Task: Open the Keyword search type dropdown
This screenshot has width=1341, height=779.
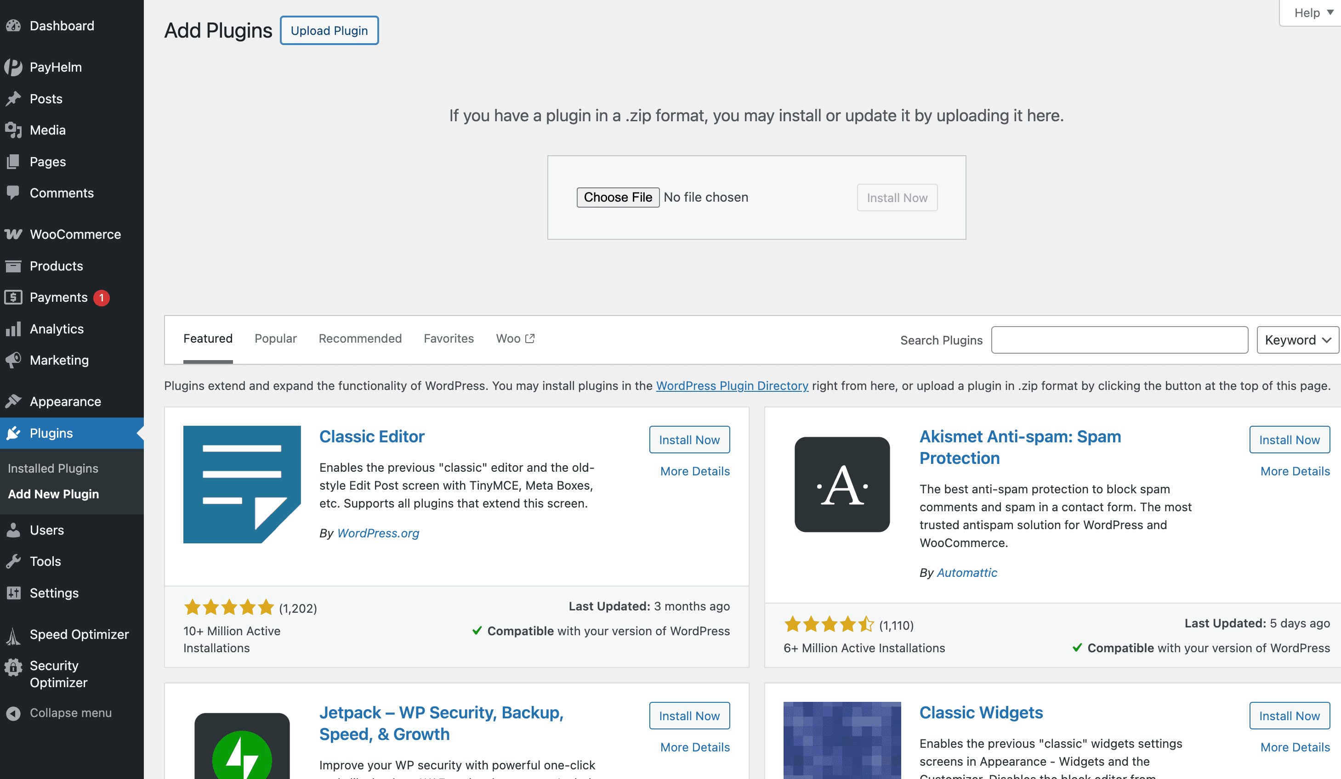Action: [1297, 340]
